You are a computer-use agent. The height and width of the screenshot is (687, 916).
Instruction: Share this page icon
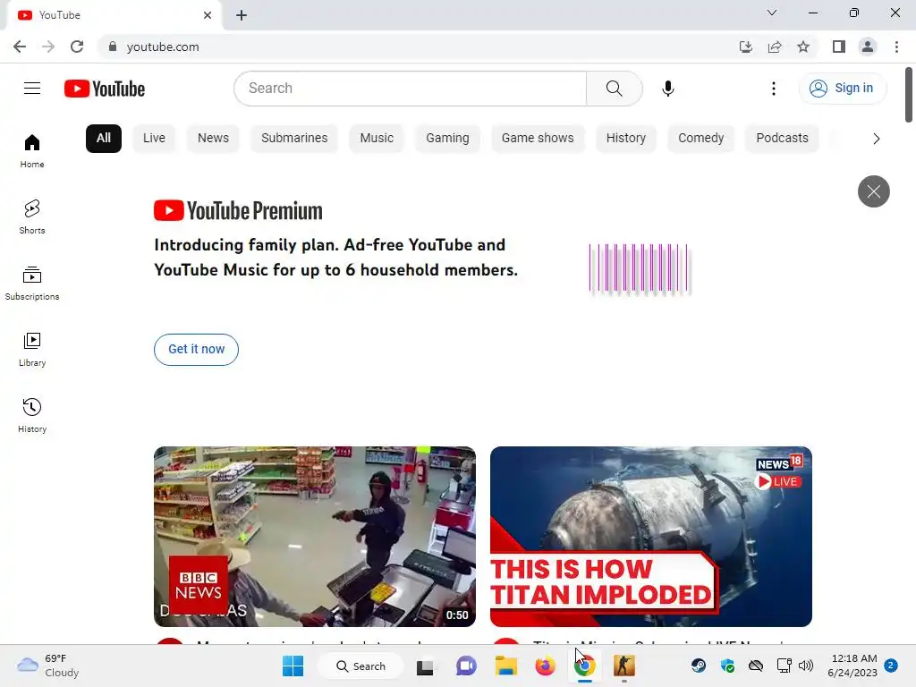pyautogui.click(x=775, y=47)
